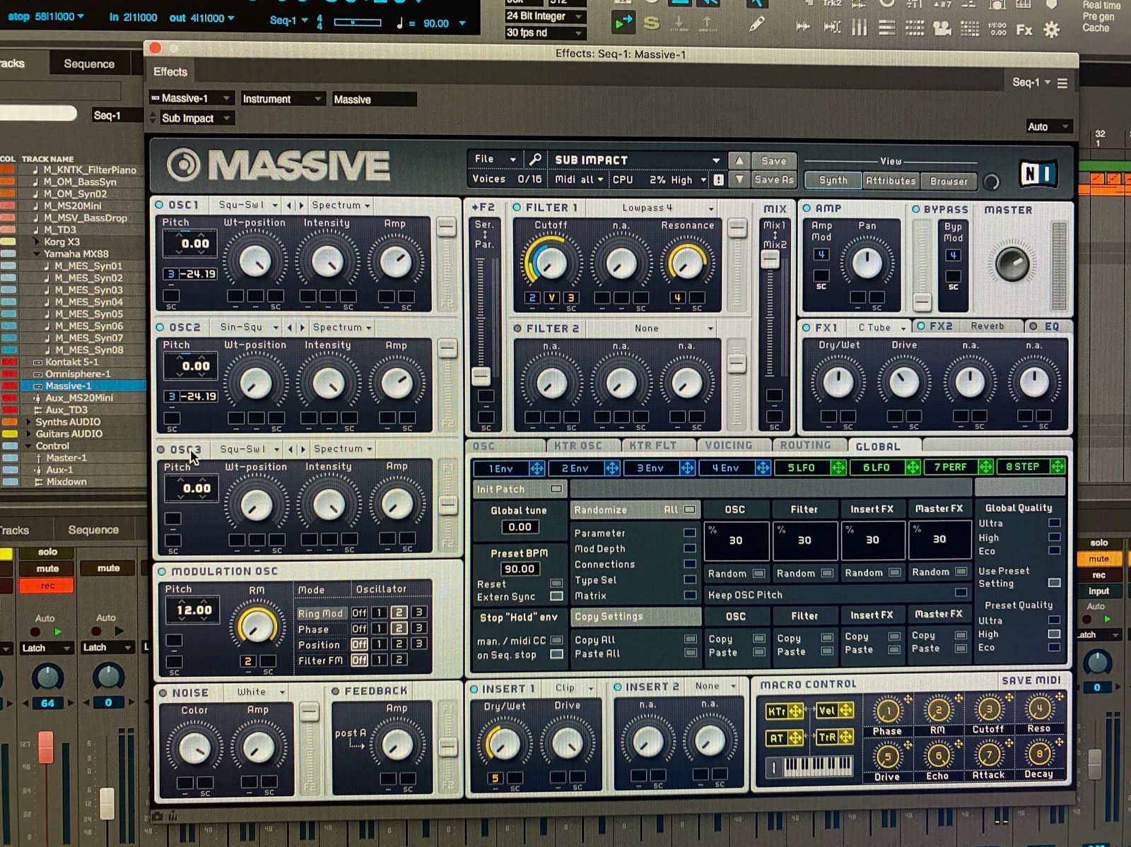
Task: Click the CPU warning exclamation icon
Action: 718,180
